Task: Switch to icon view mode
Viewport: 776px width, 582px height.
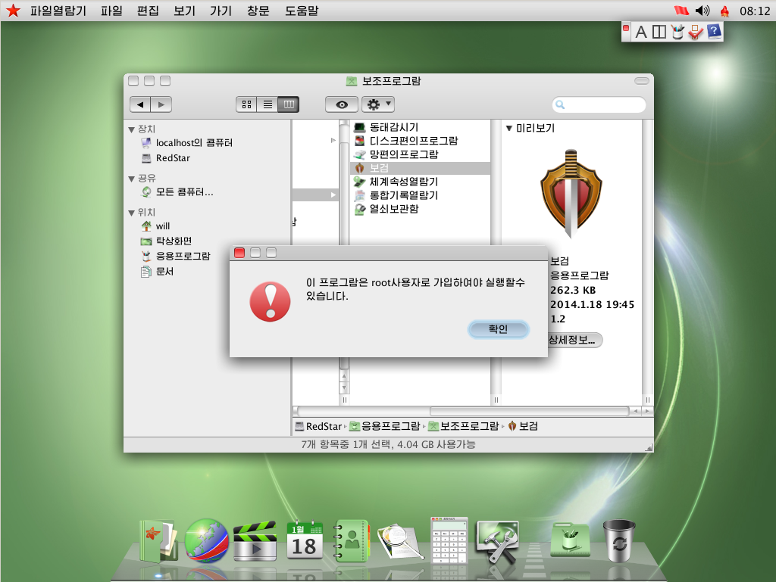Action: click(246, 104)
